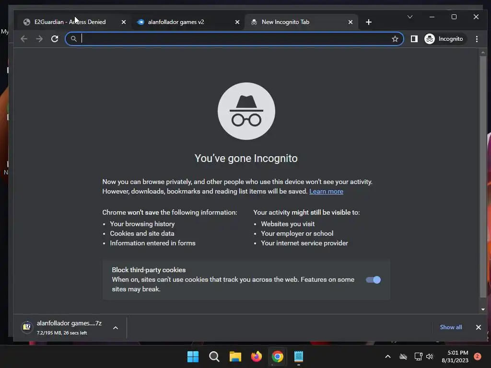Open a new tab with plus button
Viewport: 491px width, 368px height.
369,22
